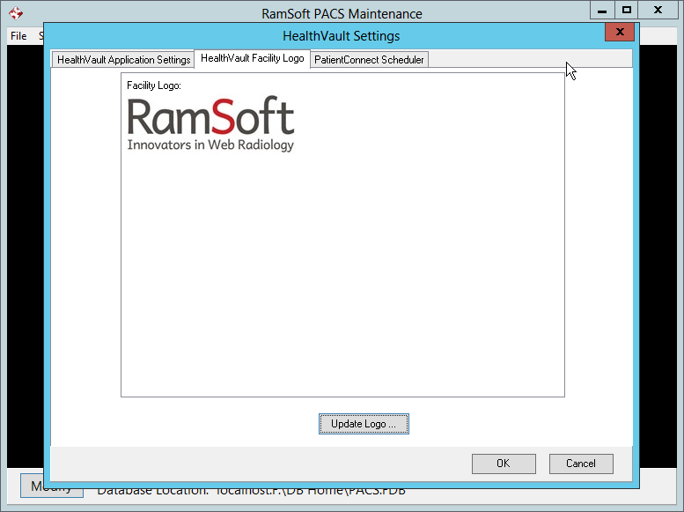Close the HealthVault Settings dialog with red X
Image resolution: width=684 pixels, height=512 pixels.
(620, 33)
